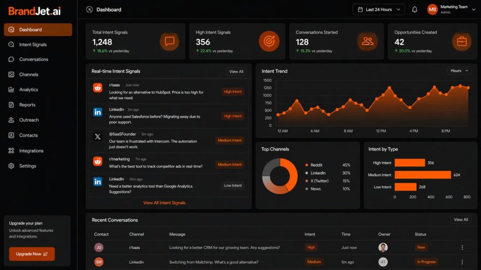481x270 pixels.
Task: Click the SM contact avatar
Action: pyautogui.click(x=99, y=262)
